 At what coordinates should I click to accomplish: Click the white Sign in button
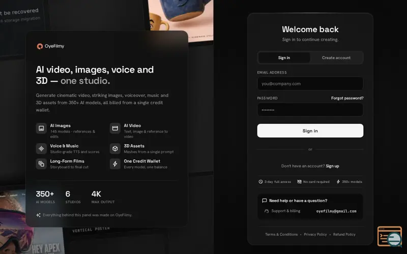point(310,131)
